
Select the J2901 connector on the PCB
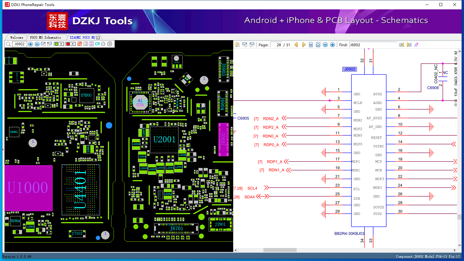220,224
